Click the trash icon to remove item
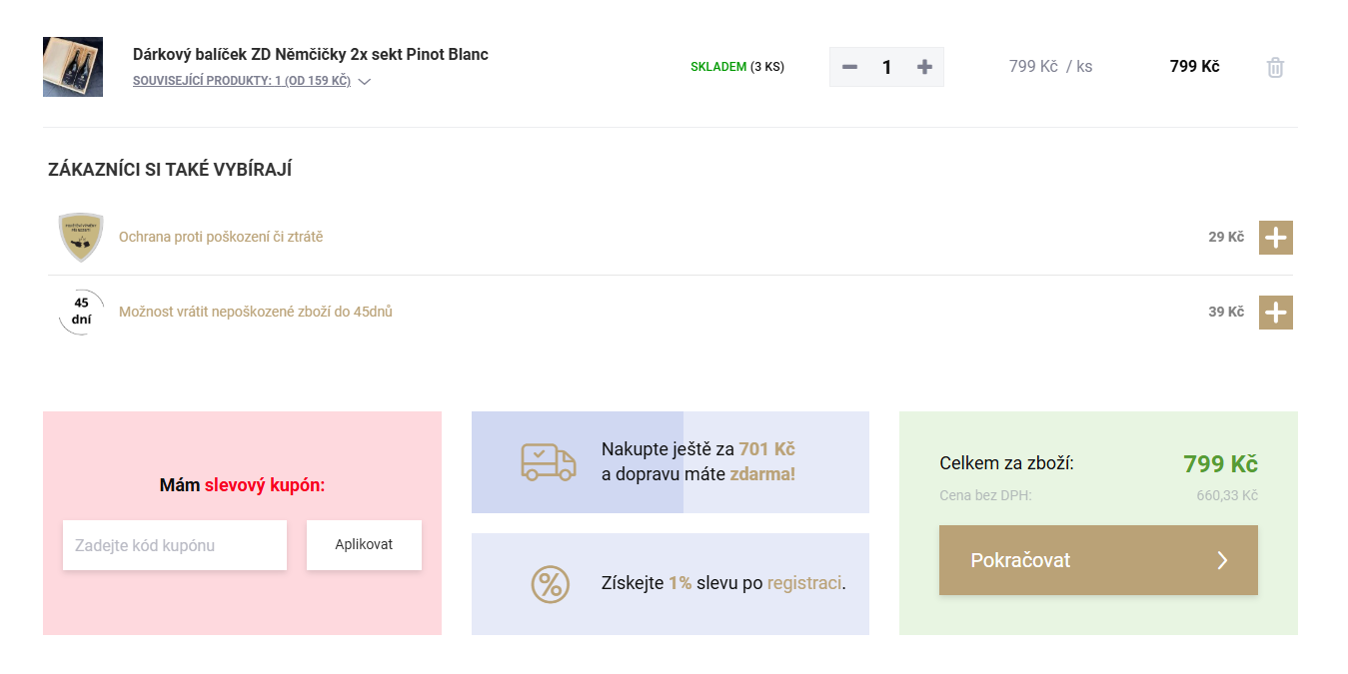 pos(1275,68)
